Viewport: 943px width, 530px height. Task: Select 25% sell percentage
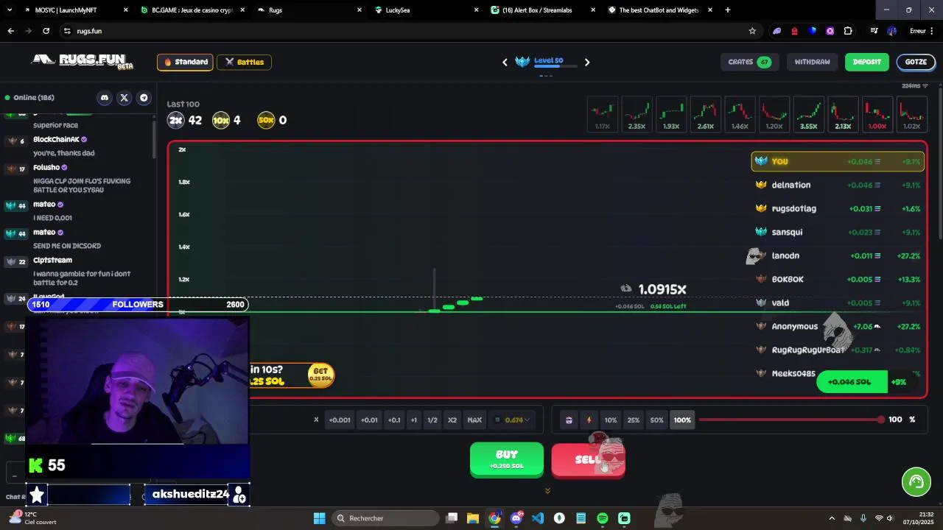(x=634, y=420)
